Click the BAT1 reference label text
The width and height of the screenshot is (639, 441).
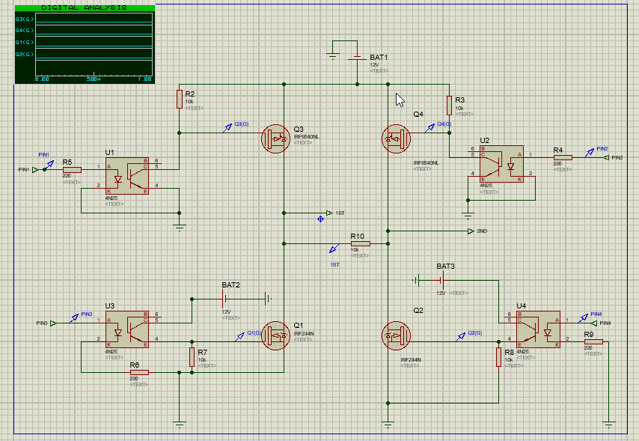(379, 58)
